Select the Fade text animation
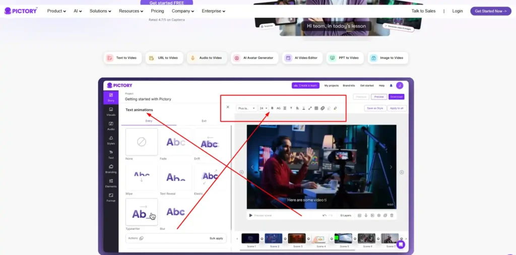 click(176, 142)
